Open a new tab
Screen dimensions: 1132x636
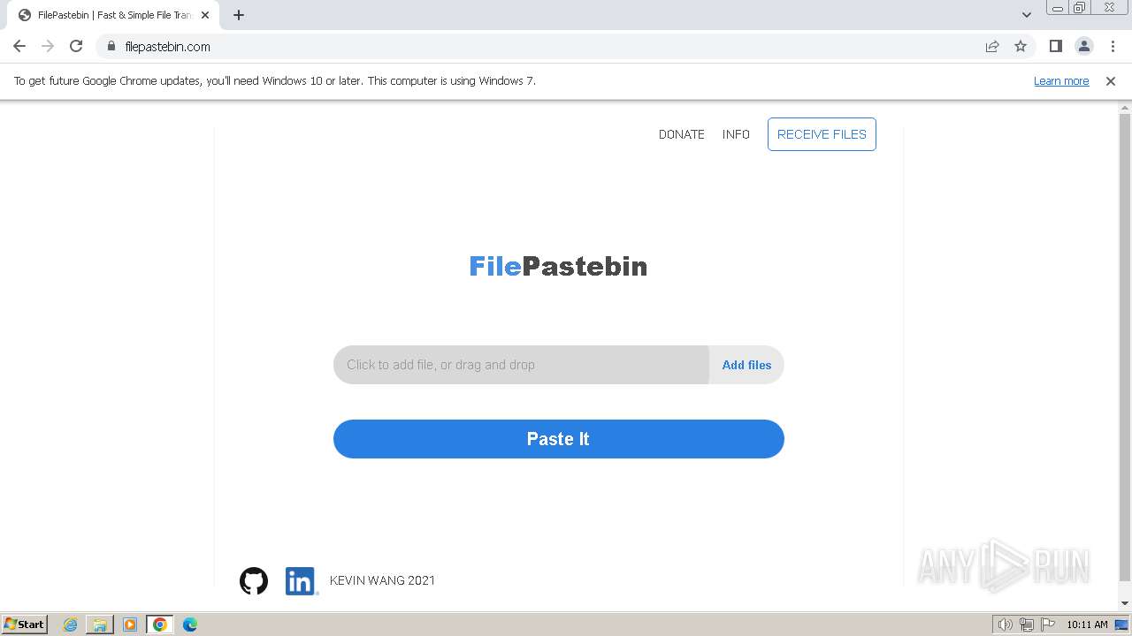point(239,15)
